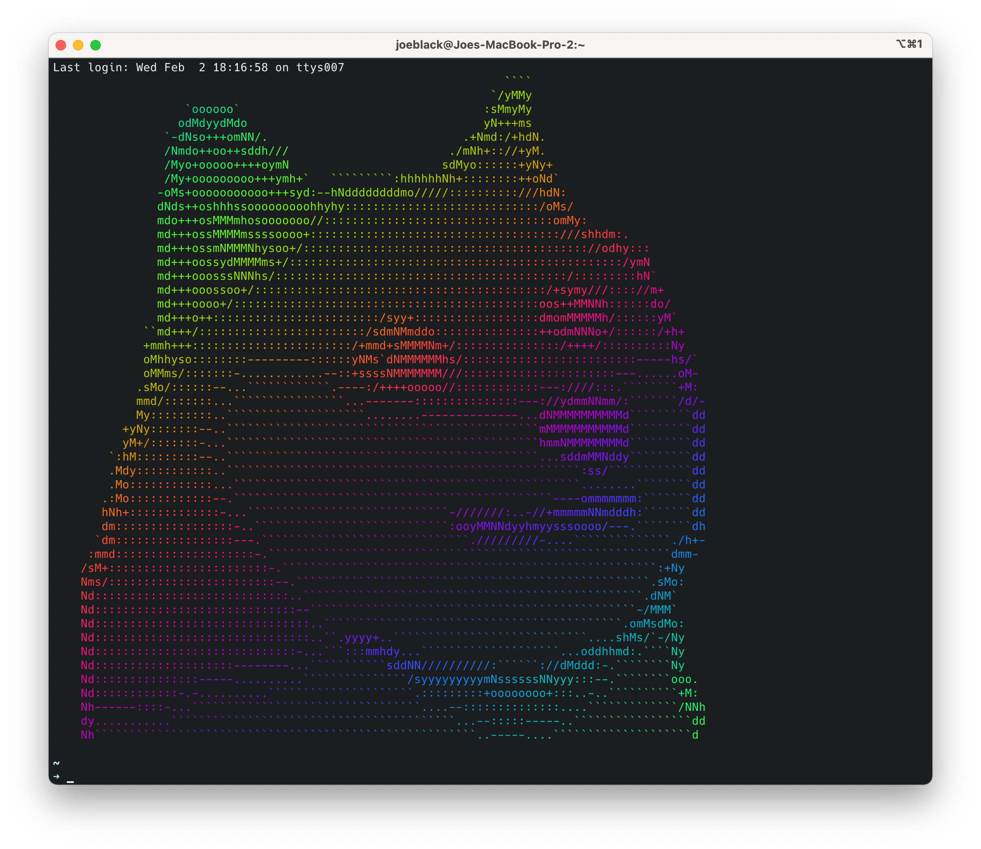This screenshot has height=849, width=981.
Task: Click the red close window button
Action: pyautogui.click(x=61, y=45)
